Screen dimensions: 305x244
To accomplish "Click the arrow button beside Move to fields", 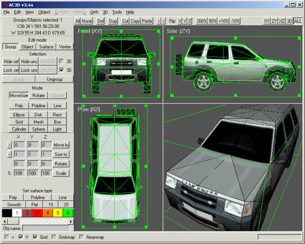I will (x=10, y=145).
